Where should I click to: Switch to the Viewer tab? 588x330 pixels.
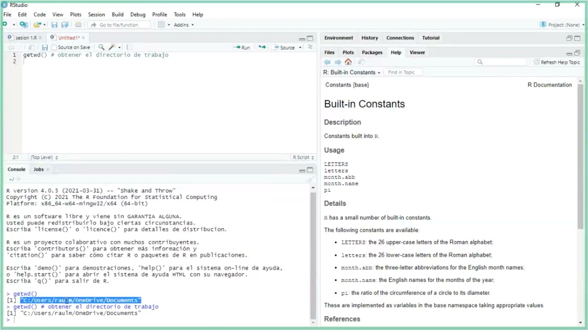click(x=417, y=52)
